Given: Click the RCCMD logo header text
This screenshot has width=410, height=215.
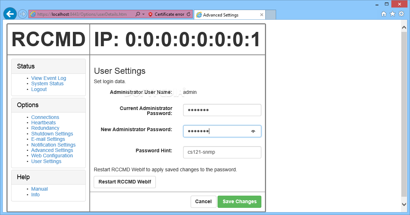Looking at the screenshot, I should pos(48,39).
